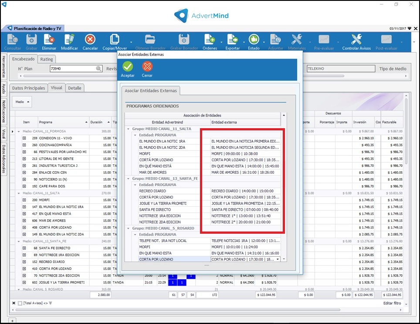This screenshot has width=420, height=324.
Task: Expand row 260 COCINA&COMPAÑIA
Action: click(x=24, y=145)
